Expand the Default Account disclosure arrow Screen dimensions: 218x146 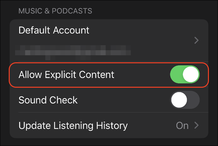coord(197,41)
